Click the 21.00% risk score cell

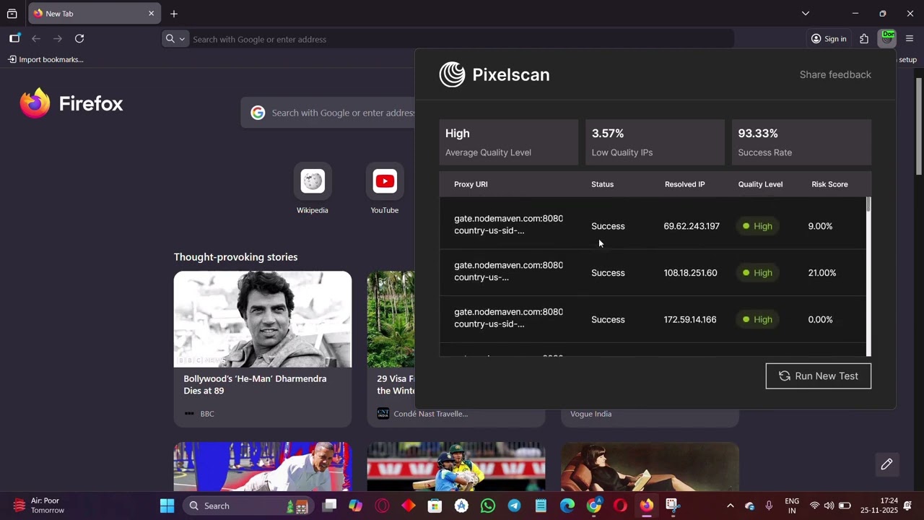[x=822, y=272]
